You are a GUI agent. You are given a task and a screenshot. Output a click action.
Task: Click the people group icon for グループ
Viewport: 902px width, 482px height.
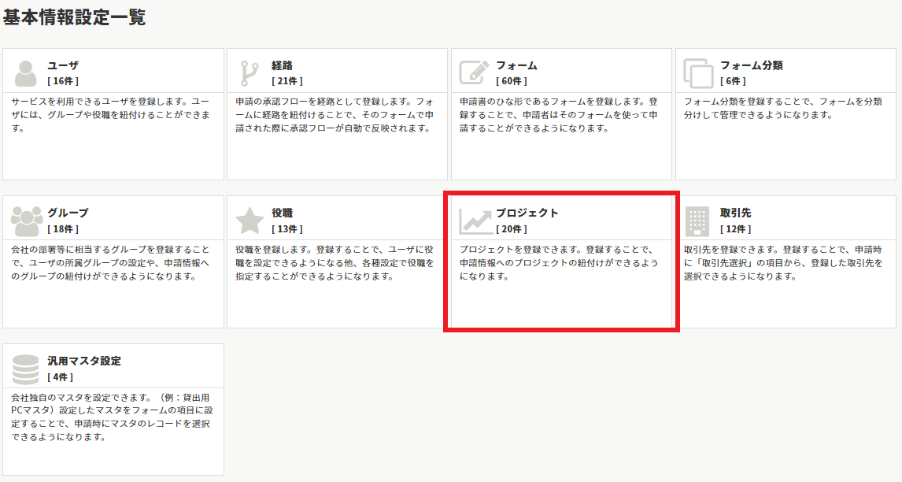tap(26, 221)
